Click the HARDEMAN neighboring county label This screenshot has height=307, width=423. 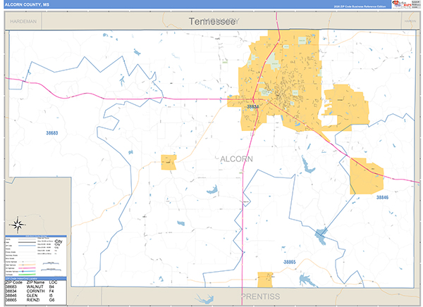23,21
